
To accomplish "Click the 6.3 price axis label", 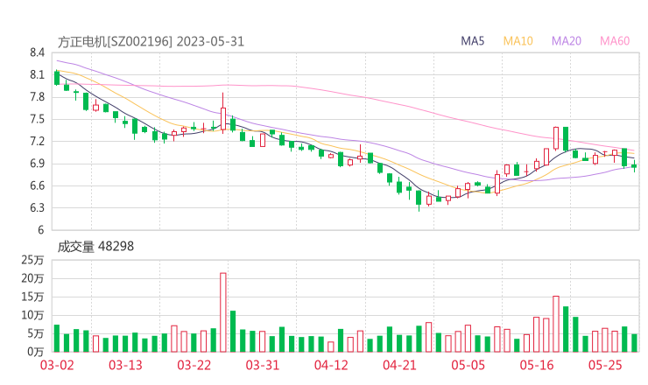I will point(37,208).
